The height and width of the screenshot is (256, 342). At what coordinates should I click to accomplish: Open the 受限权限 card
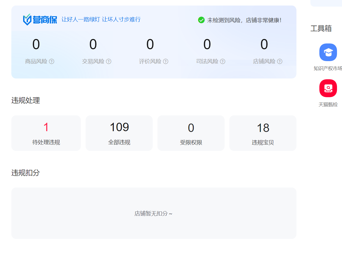coord(191,133)
